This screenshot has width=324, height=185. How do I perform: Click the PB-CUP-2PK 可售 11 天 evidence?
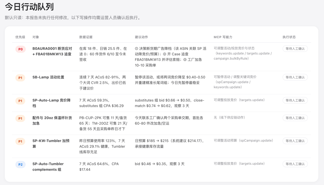(x=103, y=123)
